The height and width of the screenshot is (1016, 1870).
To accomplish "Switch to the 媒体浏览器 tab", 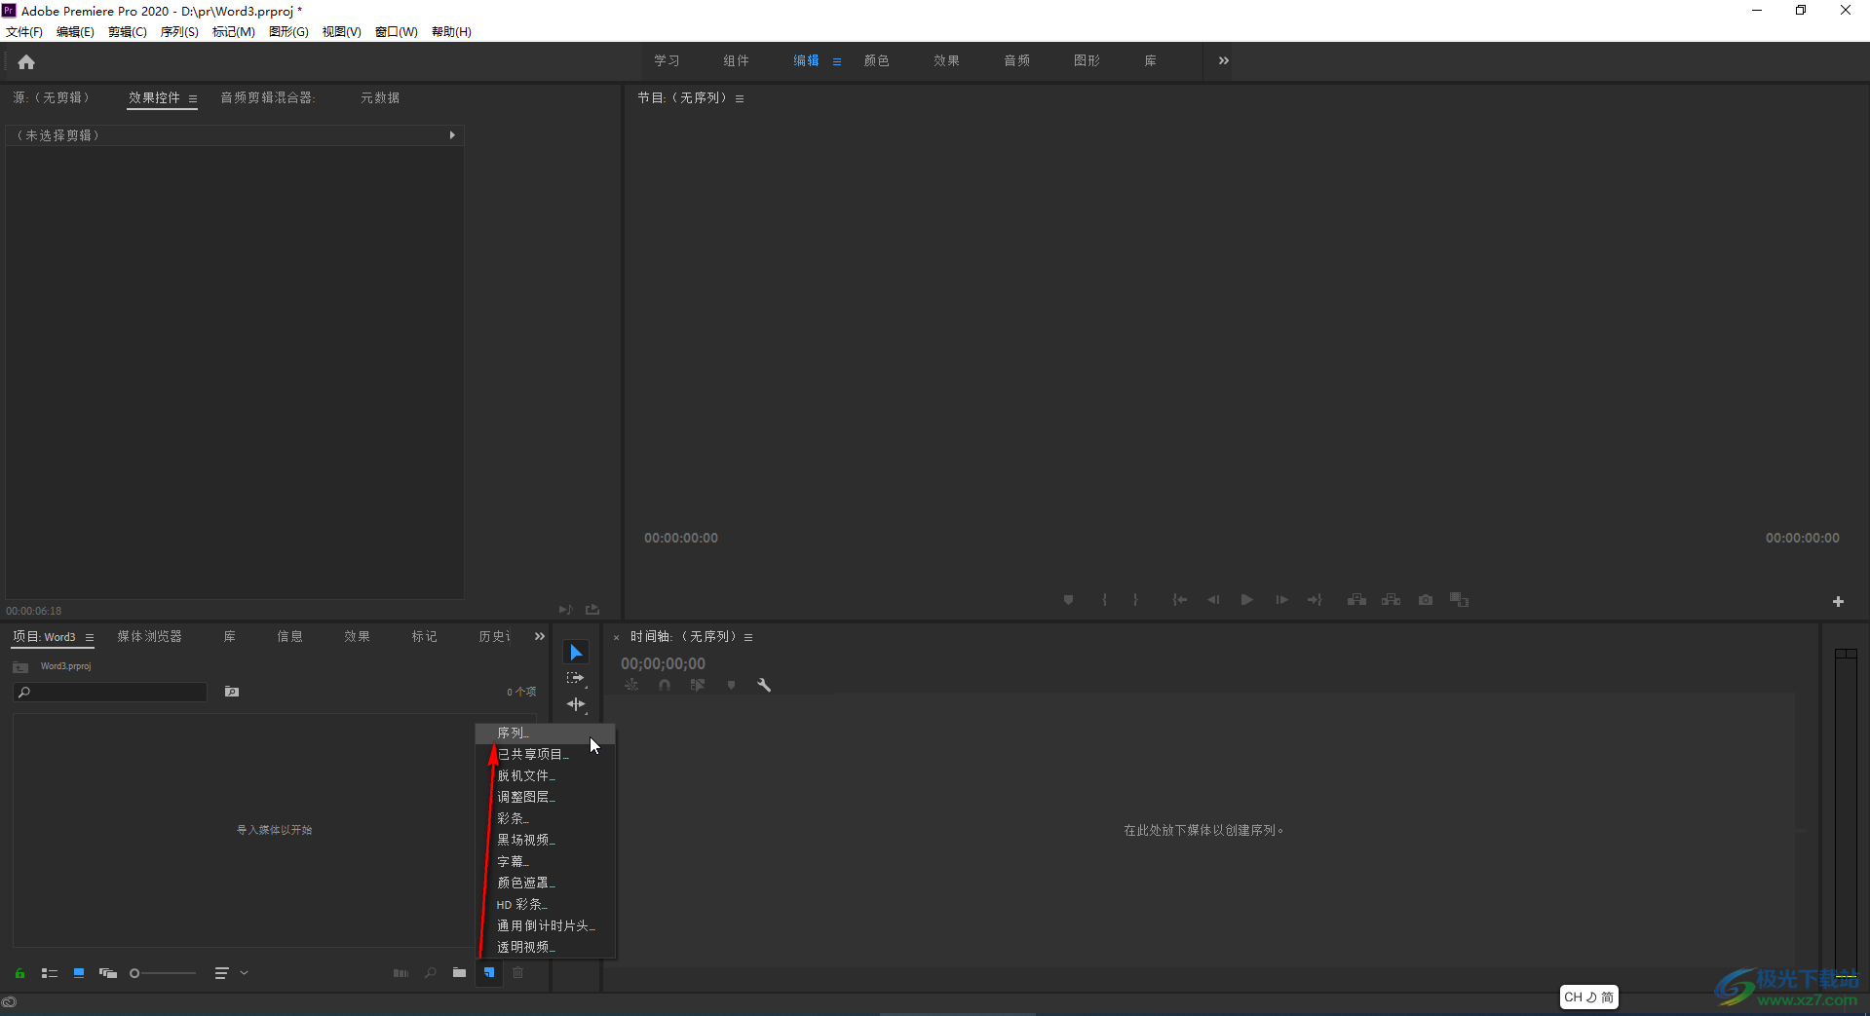I will coord(150,637).
